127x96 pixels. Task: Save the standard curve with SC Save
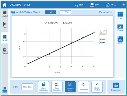pos(120,40)
